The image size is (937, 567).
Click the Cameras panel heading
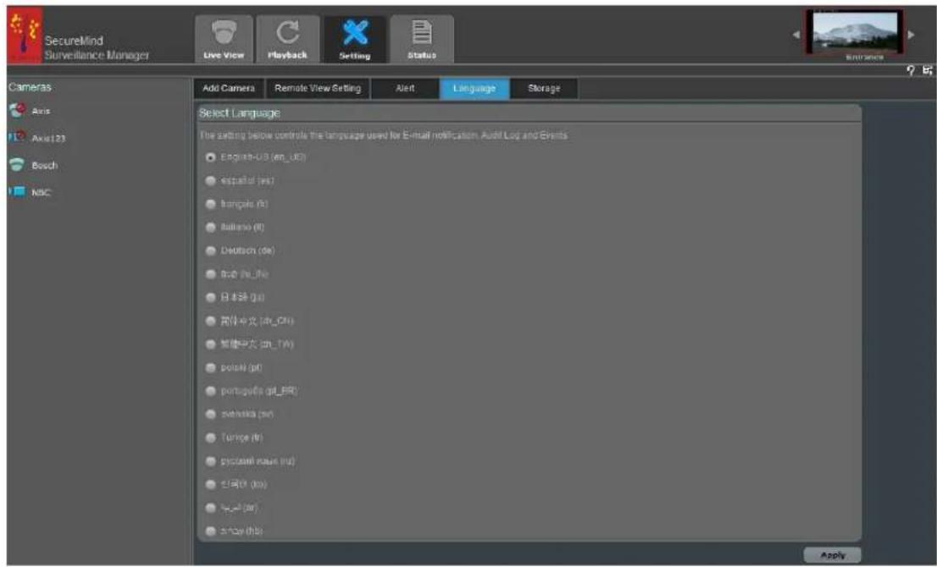click(30, 87)
